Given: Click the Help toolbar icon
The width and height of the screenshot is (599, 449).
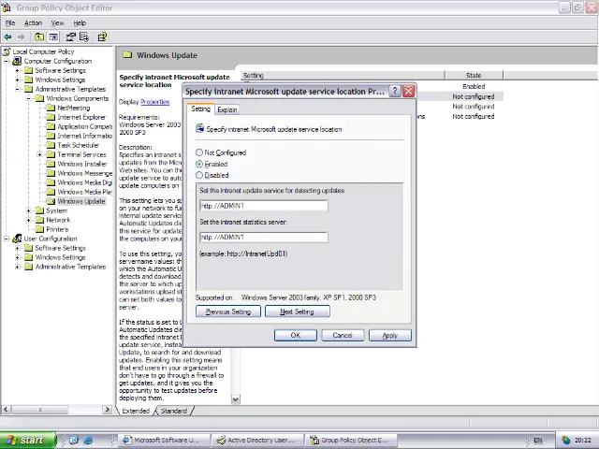Looking at the screenshot, I should click(x=102, y=37).
